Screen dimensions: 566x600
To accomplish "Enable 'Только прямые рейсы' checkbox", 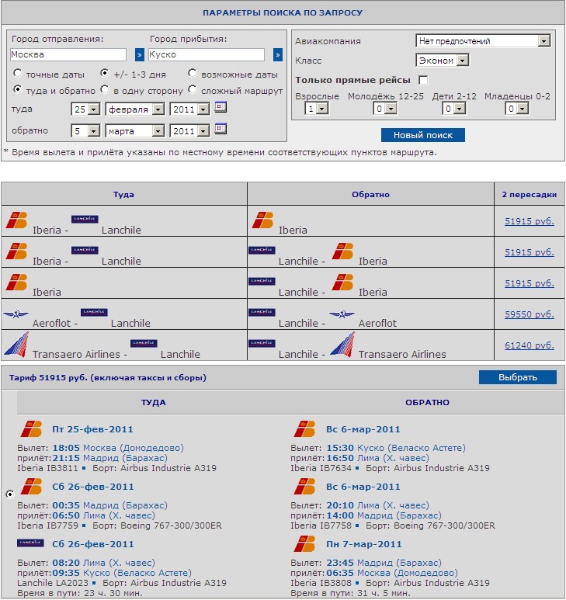I will click(423, 80).
